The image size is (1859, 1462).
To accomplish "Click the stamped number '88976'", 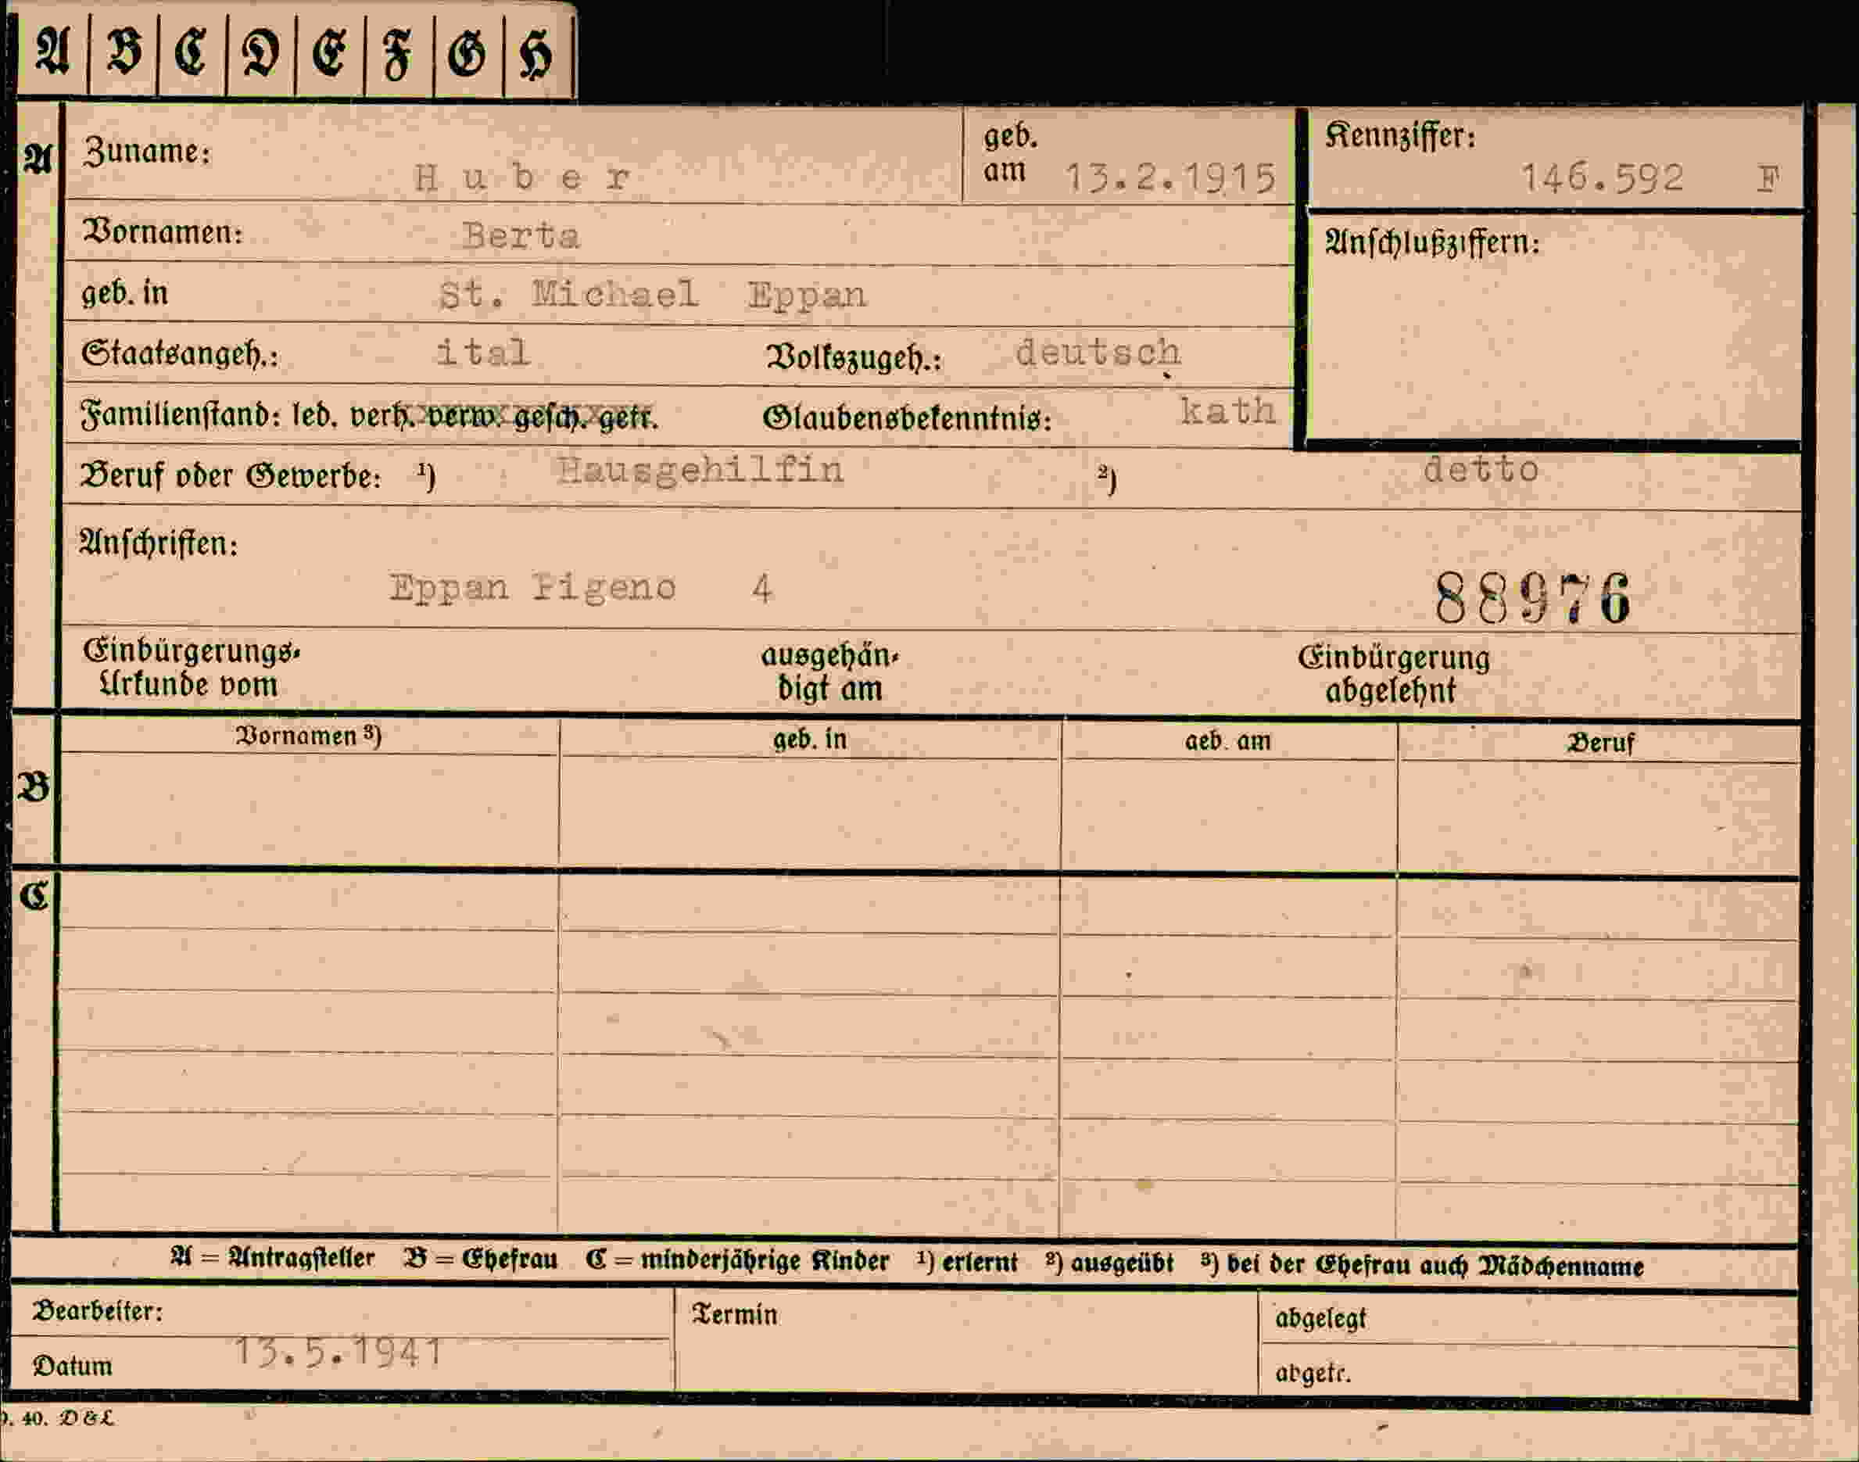I will [x=1532, y=598].
